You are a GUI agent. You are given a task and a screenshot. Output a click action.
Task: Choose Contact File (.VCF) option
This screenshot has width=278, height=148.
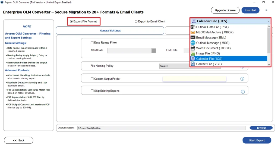(229, 64)
